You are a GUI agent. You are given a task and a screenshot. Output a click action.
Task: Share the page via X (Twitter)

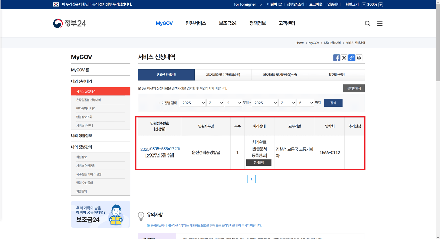344,58
